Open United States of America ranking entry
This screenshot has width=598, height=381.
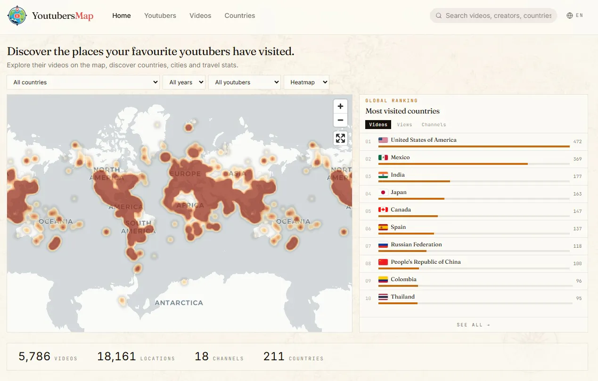474,142
